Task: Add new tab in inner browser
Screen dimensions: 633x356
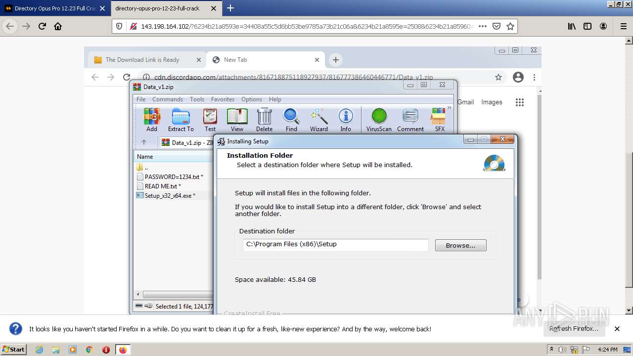Action: (336, 60)
